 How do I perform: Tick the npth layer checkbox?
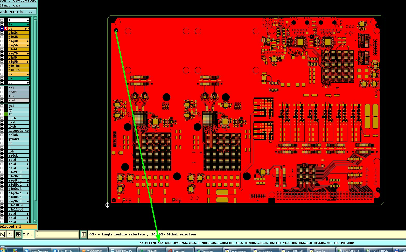pos(2,118)
